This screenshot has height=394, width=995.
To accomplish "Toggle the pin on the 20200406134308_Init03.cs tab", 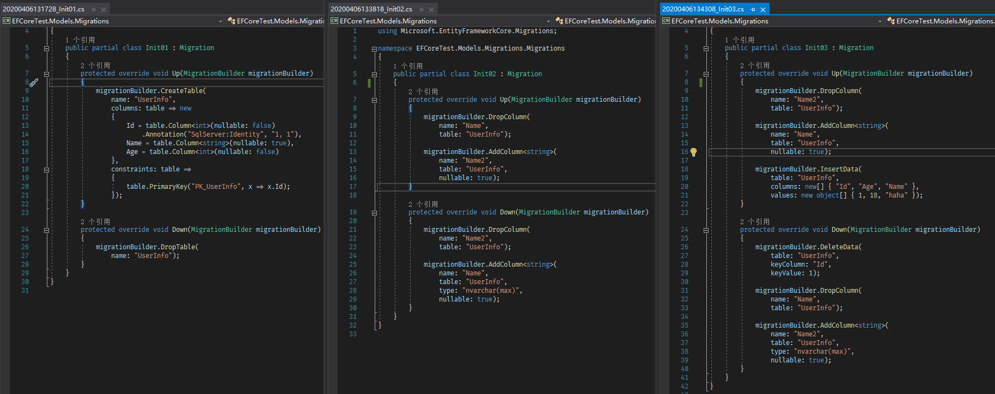I will tap(753, 9).
